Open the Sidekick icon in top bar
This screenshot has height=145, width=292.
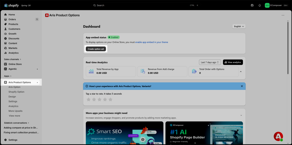coord(252,5)
